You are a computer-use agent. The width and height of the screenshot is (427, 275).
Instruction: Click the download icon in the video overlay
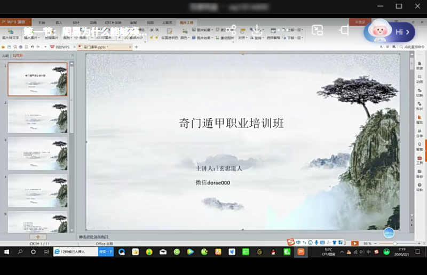click(257, 30)
